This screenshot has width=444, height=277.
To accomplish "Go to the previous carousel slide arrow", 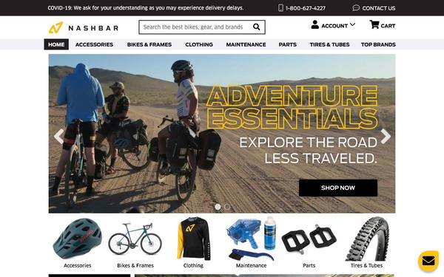I will (x=59, y=136).
